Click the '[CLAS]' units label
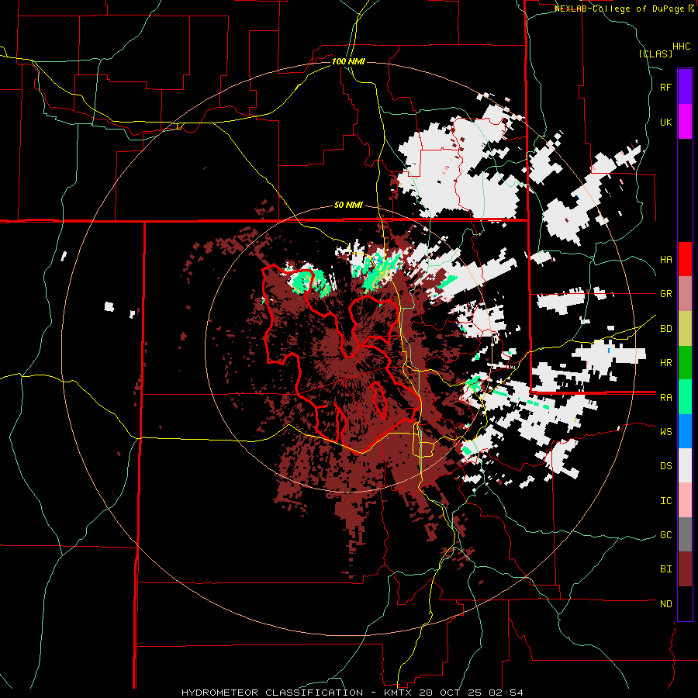The width and height of the screenshot is (698, 698). tap(655, 54)
